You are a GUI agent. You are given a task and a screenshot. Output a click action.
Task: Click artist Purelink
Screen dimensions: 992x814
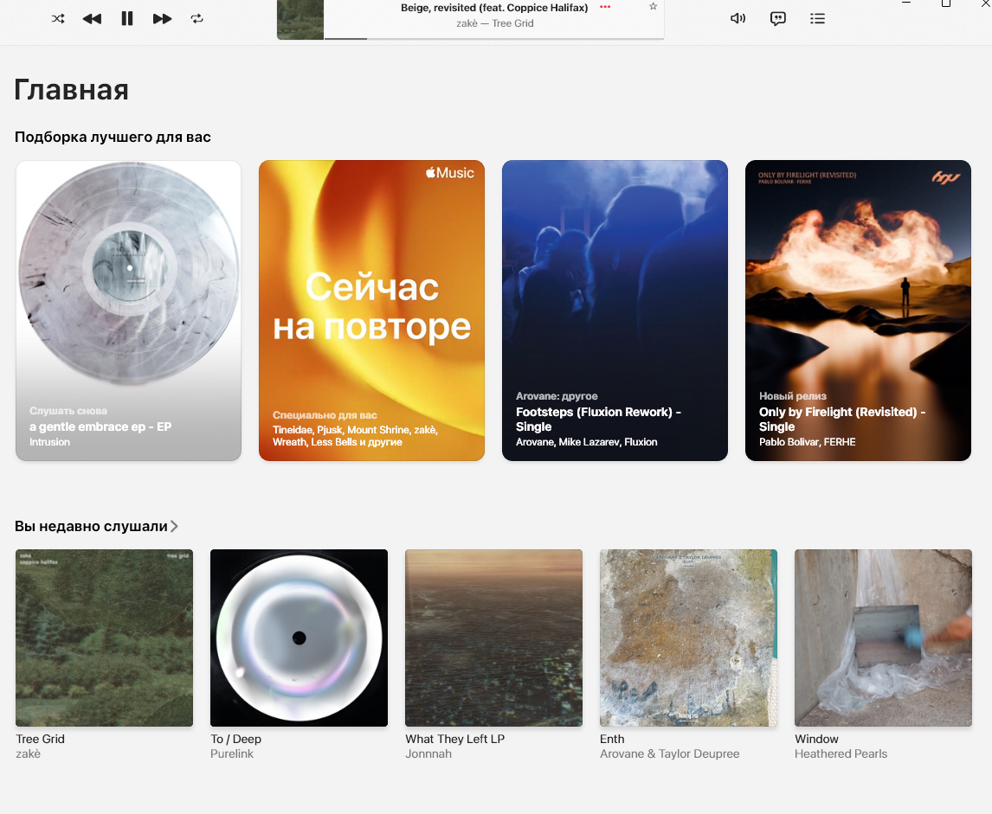click(232, 754)
